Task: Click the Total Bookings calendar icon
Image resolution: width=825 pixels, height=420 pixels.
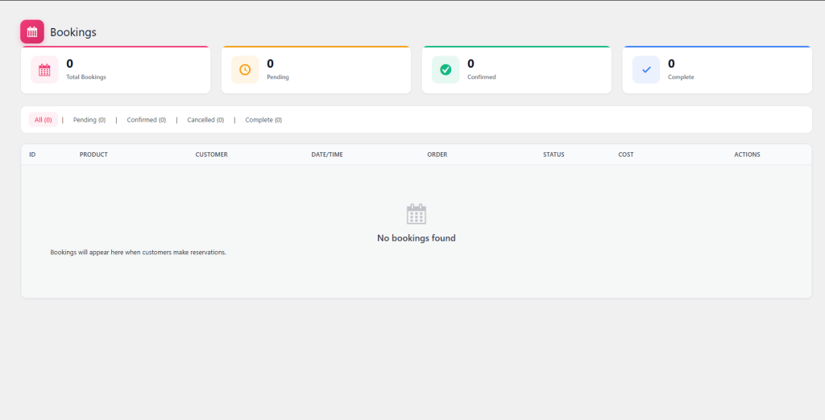Action: (x=44, y=70)
